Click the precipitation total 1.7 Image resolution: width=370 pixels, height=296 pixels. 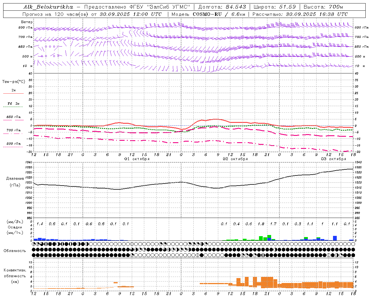273,224
